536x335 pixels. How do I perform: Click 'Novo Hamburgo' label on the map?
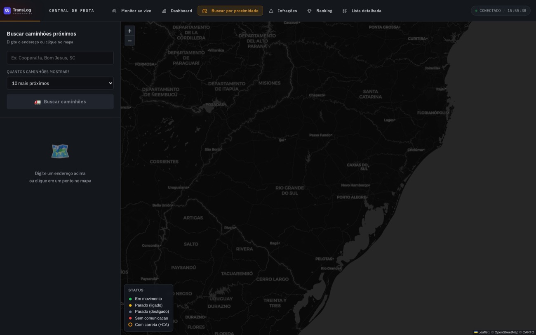(x=355, y=185)
